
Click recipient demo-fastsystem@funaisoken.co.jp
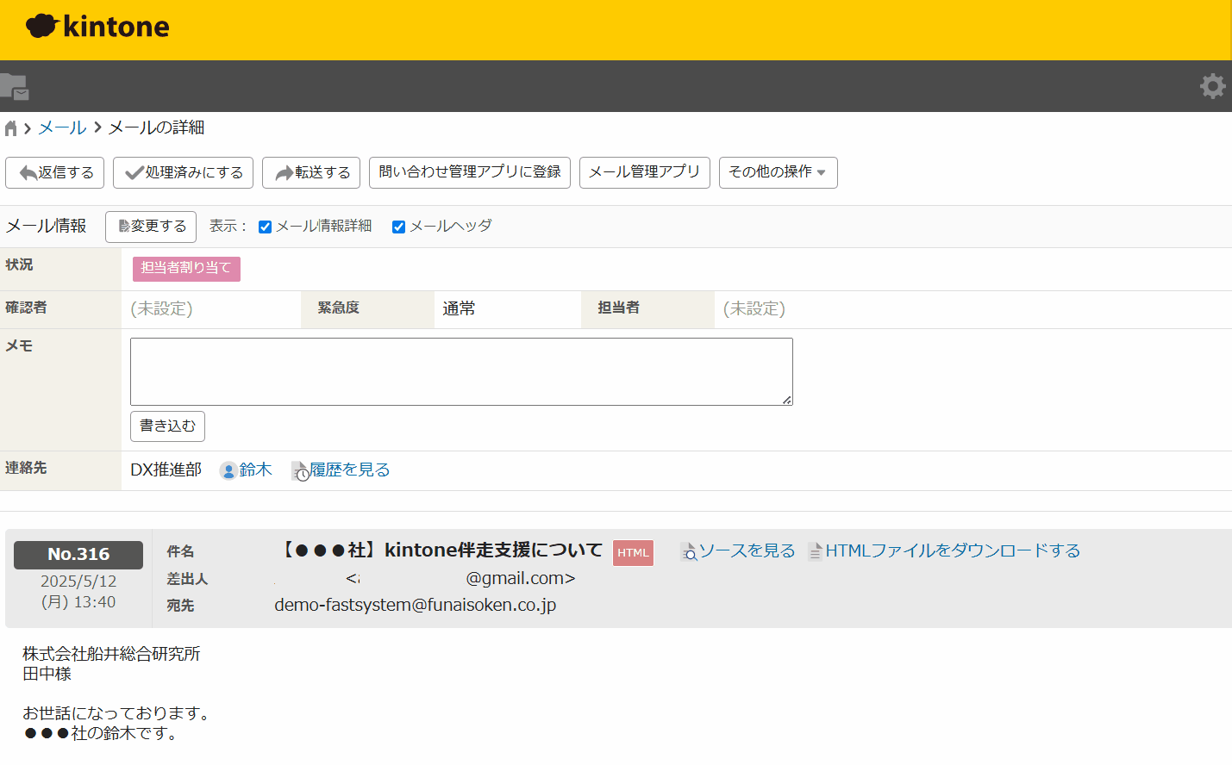click(416, 605)
